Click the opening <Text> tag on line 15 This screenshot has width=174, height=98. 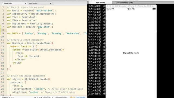[19, 53]
